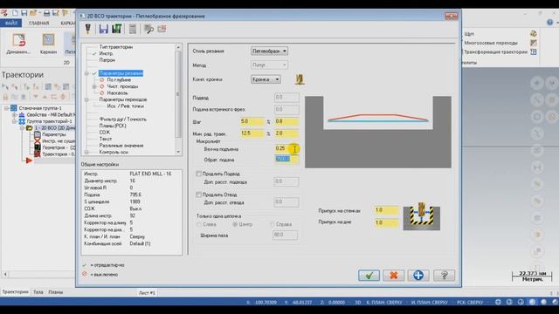This screenshot has height=314, width=559.
Task: Switch to the ГЛАВНАЯ ribbon tab
Action: (x=38, y=24)
